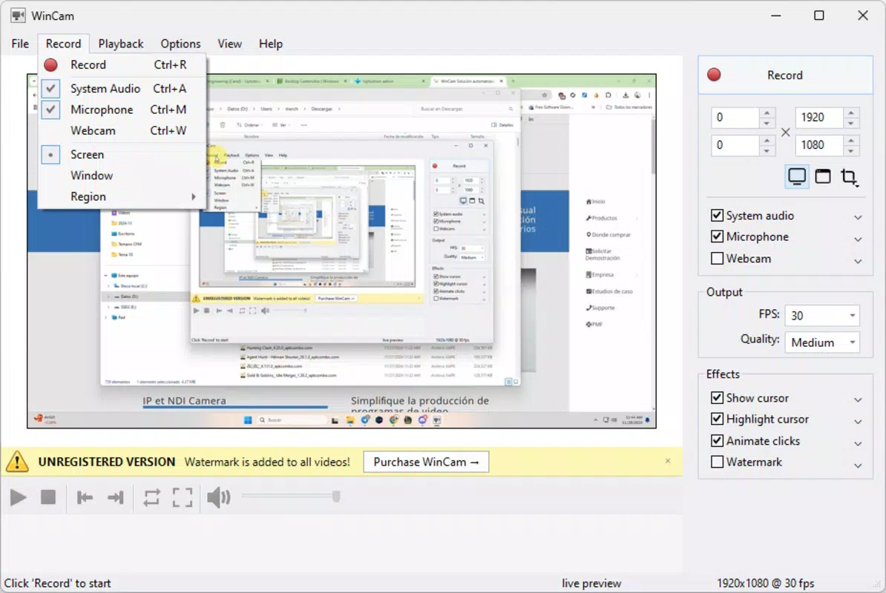
Task: Toggle Microphone in Record menu
Action: 122,110
